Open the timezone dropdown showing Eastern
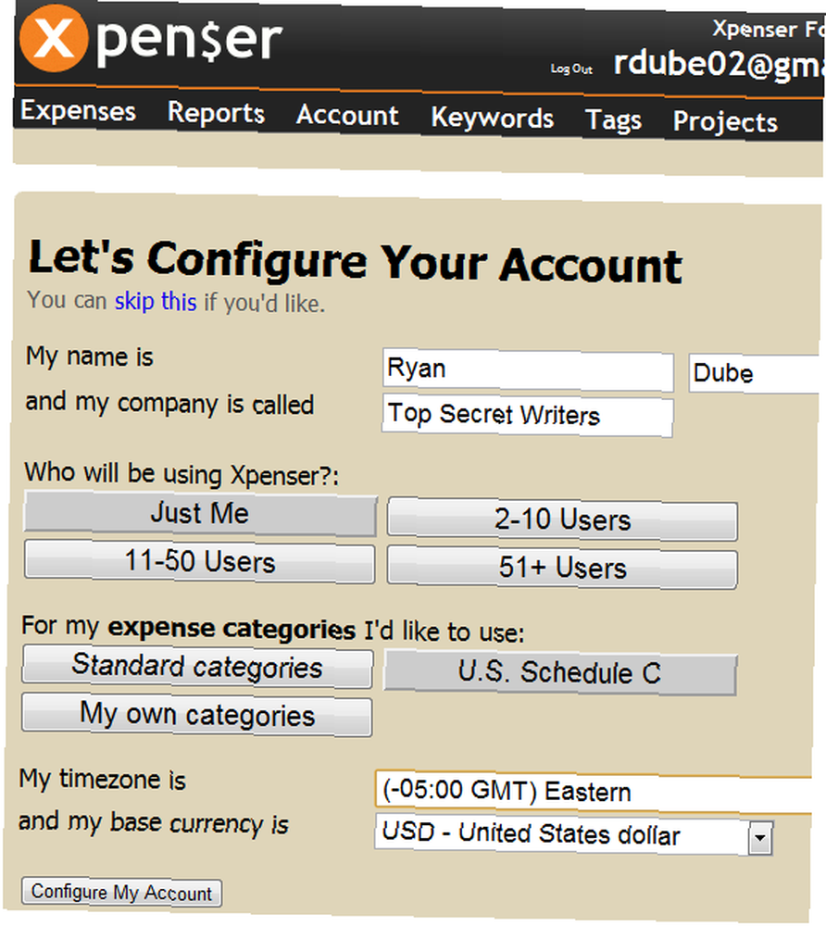Image resolution: width=826 pixels, height=926 pixels. [x=595, y=792]
